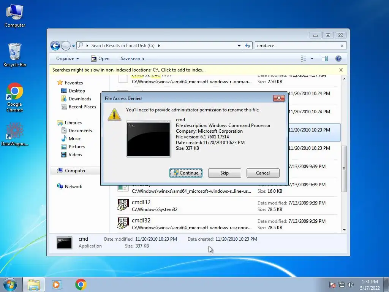389x292 pixels.
Task: Select Network in the navigation pane
Action: click(70, 186)
